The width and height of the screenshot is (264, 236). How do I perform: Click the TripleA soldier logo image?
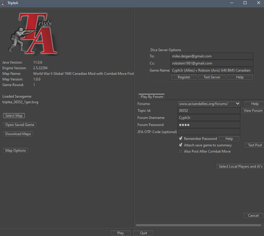pyautogui.click(x=33, y=33)
